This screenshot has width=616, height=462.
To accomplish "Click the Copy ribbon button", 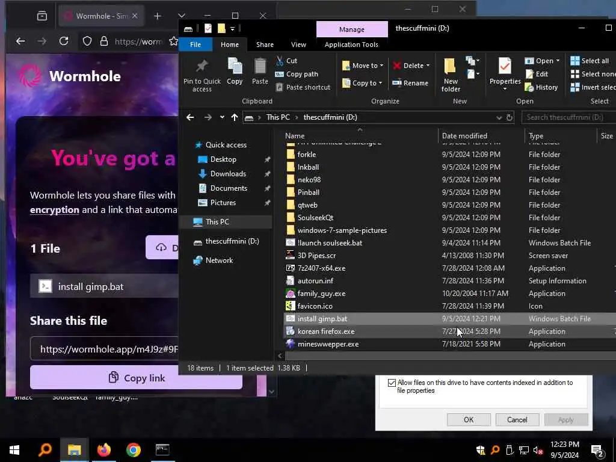I will point(235,71).
